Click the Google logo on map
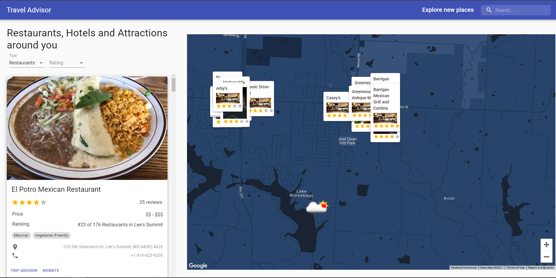556x278 pixels. click(198, 266)
